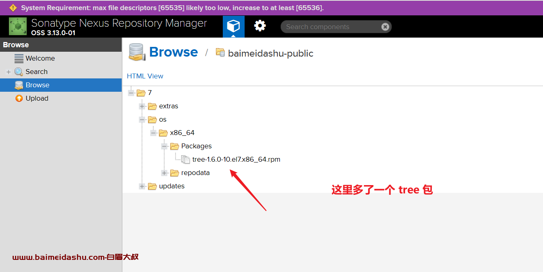543x272 pixels.
Task: Click the folder icon of os
Action: (x=152, y=120)
